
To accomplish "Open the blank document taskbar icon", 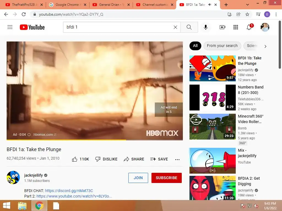I will click(56, 206).
